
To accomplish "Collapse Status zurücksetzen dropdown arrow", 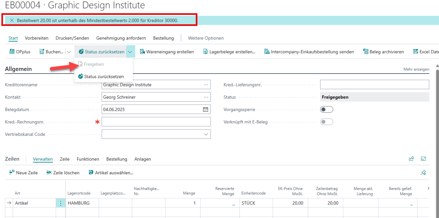I will tap(130, 52).
